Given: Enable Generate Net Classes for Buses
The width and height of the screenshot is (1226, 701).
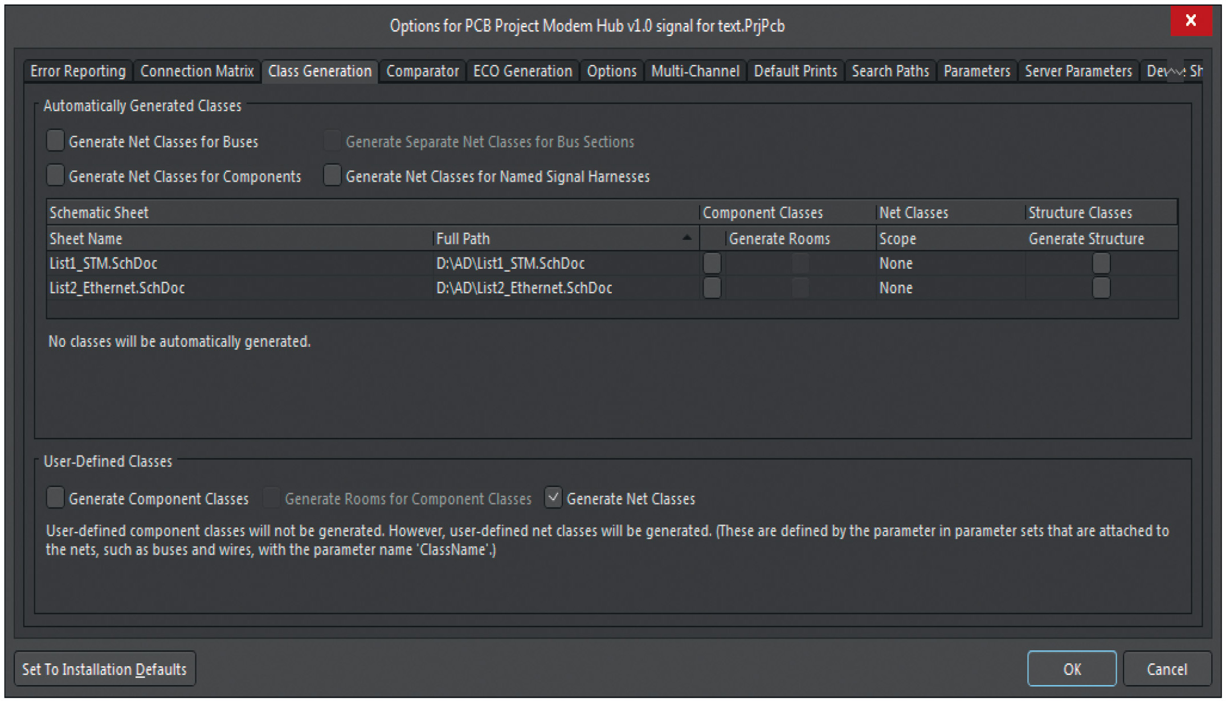Looking at the screenshot, I should [x=55, y=141].
